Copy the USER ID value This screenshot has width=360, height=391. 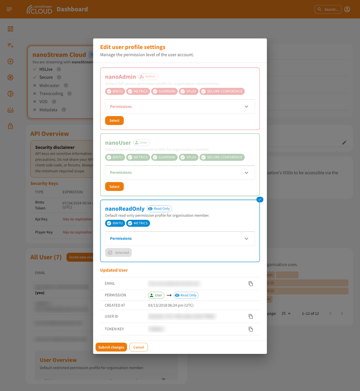pos(251,317)
